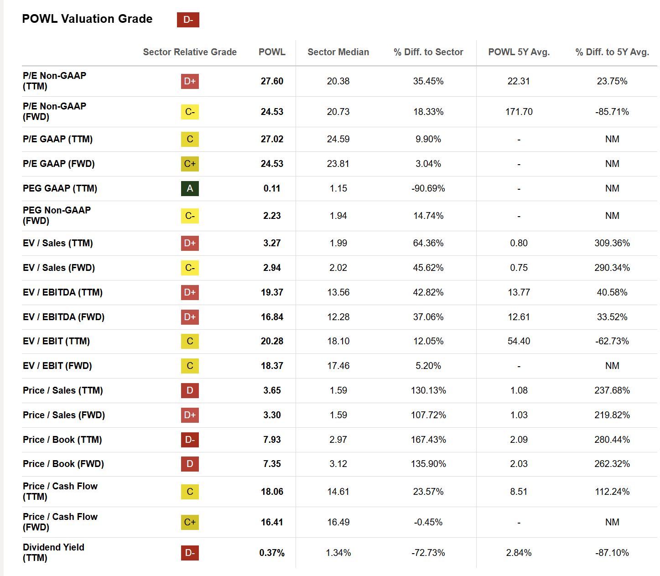Click the C- grade badge for EV / Sales (FWD)

click(x=190, y=268)
